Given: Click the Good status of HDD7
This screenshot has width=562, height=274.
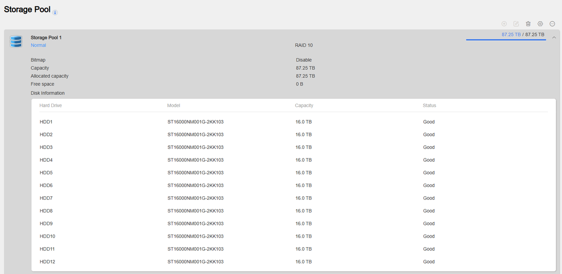Looking at the screenshot, I should pos(429,198).
